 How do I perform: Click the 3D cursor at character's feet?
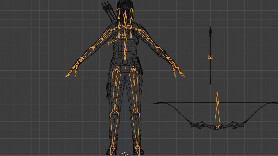(x=125, y=155)
